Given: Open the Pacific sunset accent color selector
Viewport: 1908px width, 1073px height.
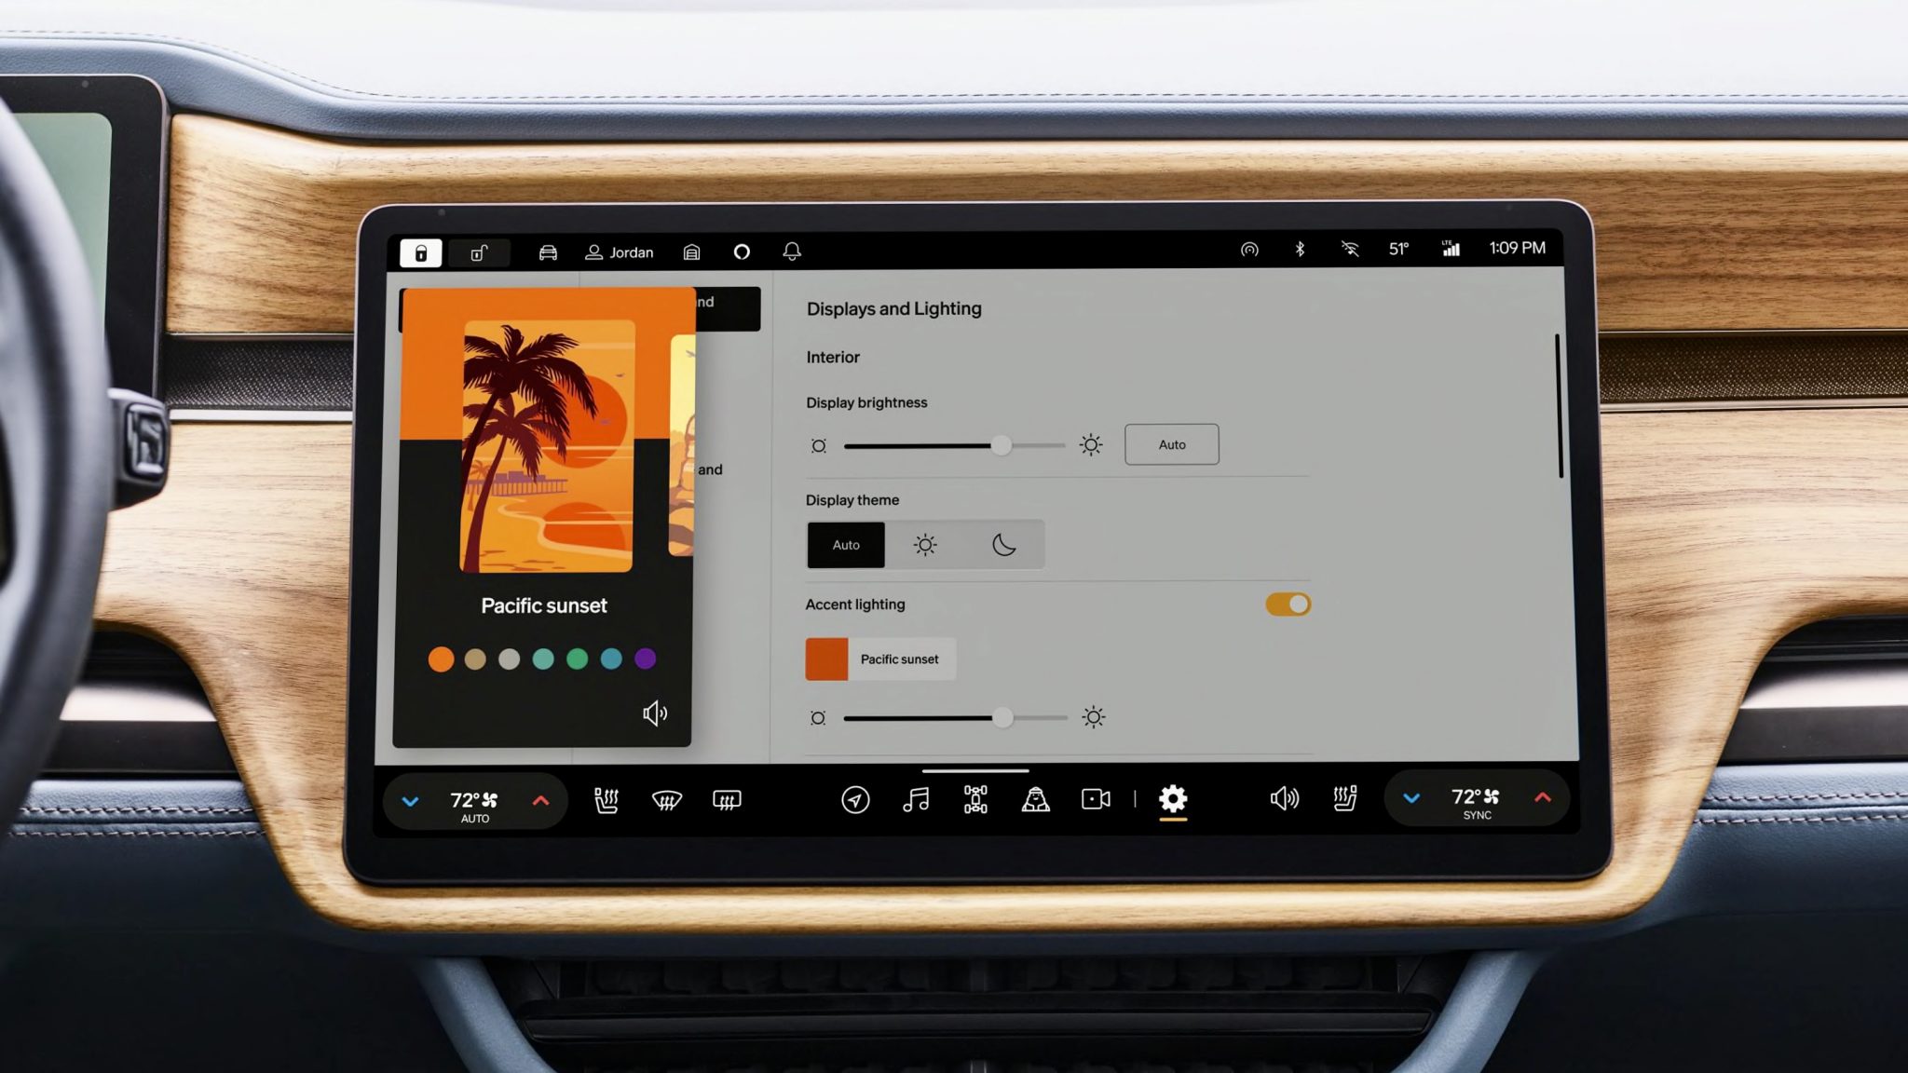Looking at the screenshot, I should pyautogui.click(x=880, y=659).
